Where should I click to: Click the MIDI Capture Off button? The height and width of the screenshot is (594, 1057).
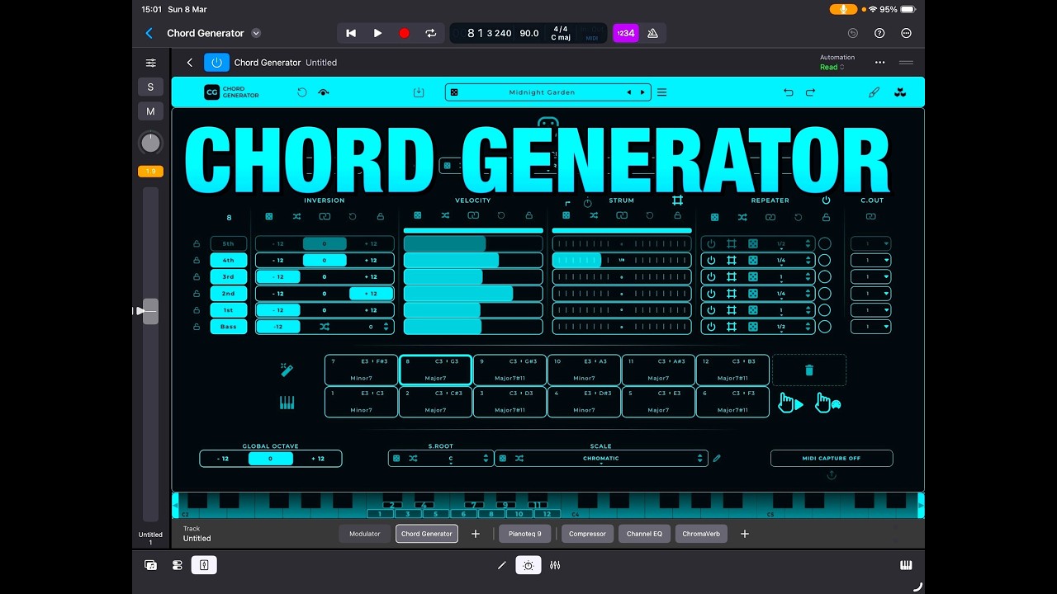click(832, 459)
